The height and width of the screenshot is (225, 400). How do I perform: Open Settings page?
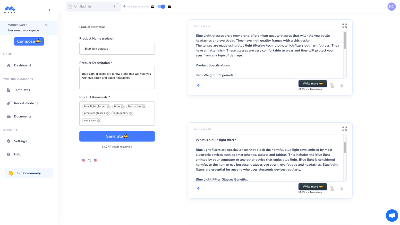click(20, 141)
